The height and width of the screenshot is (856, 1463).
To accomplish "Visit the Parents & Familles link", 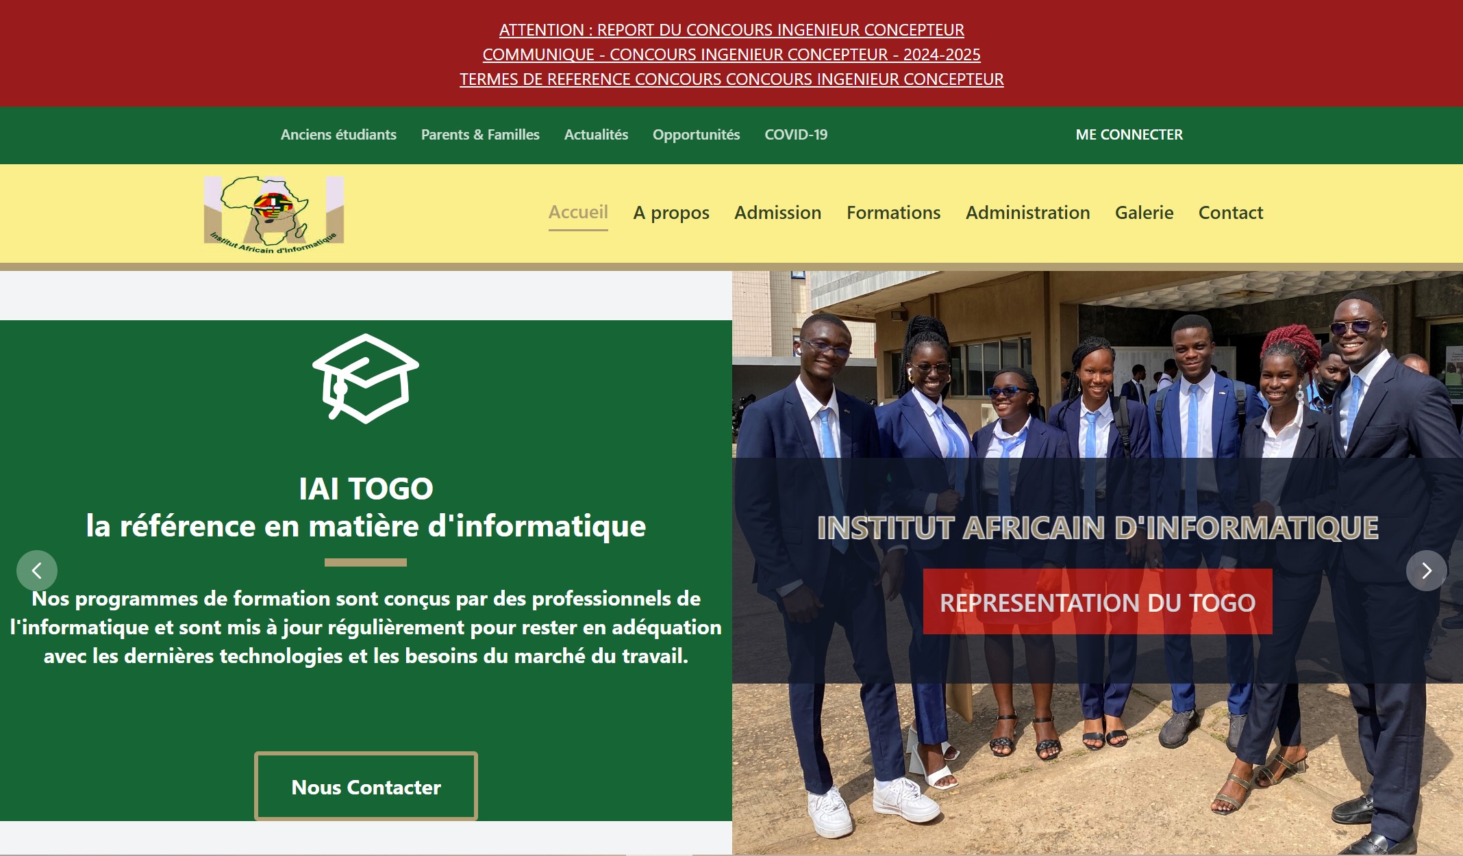I will (480, 135).
